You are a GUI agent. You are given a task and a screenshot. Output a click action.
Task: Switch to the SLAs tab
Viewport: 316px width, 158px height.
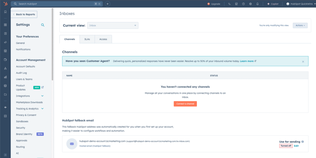point(87,39)
